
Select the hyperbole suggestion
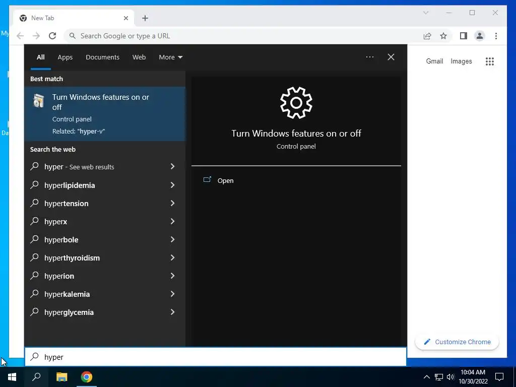tap(105, 239)
